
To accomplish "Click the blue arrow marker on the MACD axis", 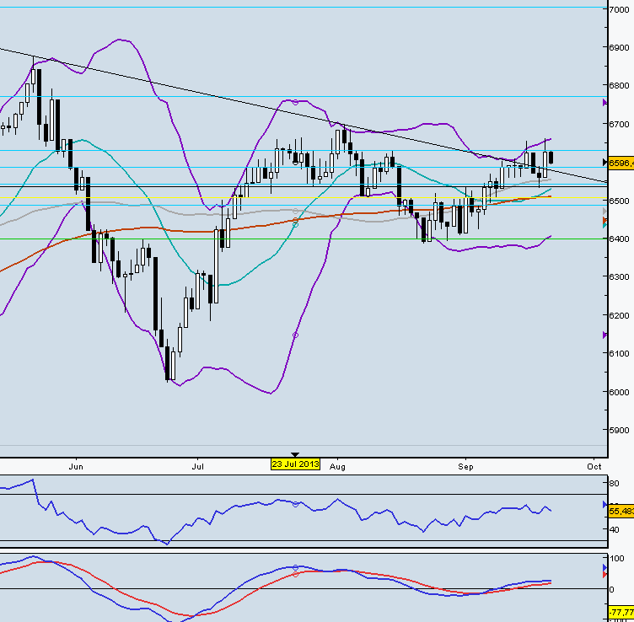I will tap(604, 568).
